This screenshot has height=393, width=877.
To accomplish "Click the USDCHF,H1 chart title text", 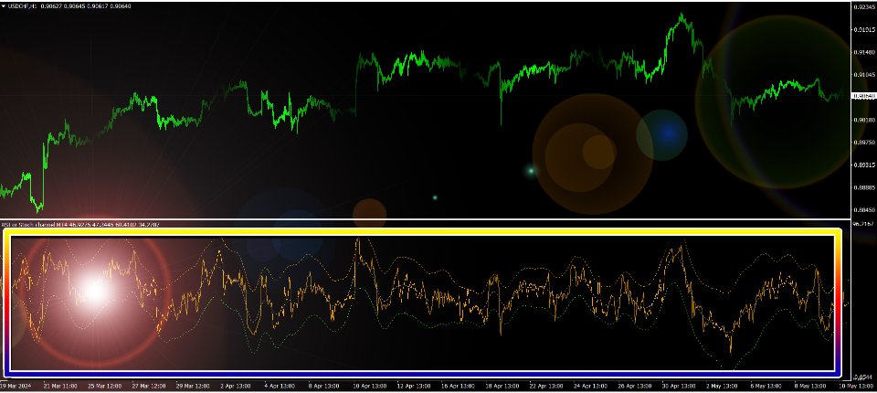I will click(x=22, y=6).
